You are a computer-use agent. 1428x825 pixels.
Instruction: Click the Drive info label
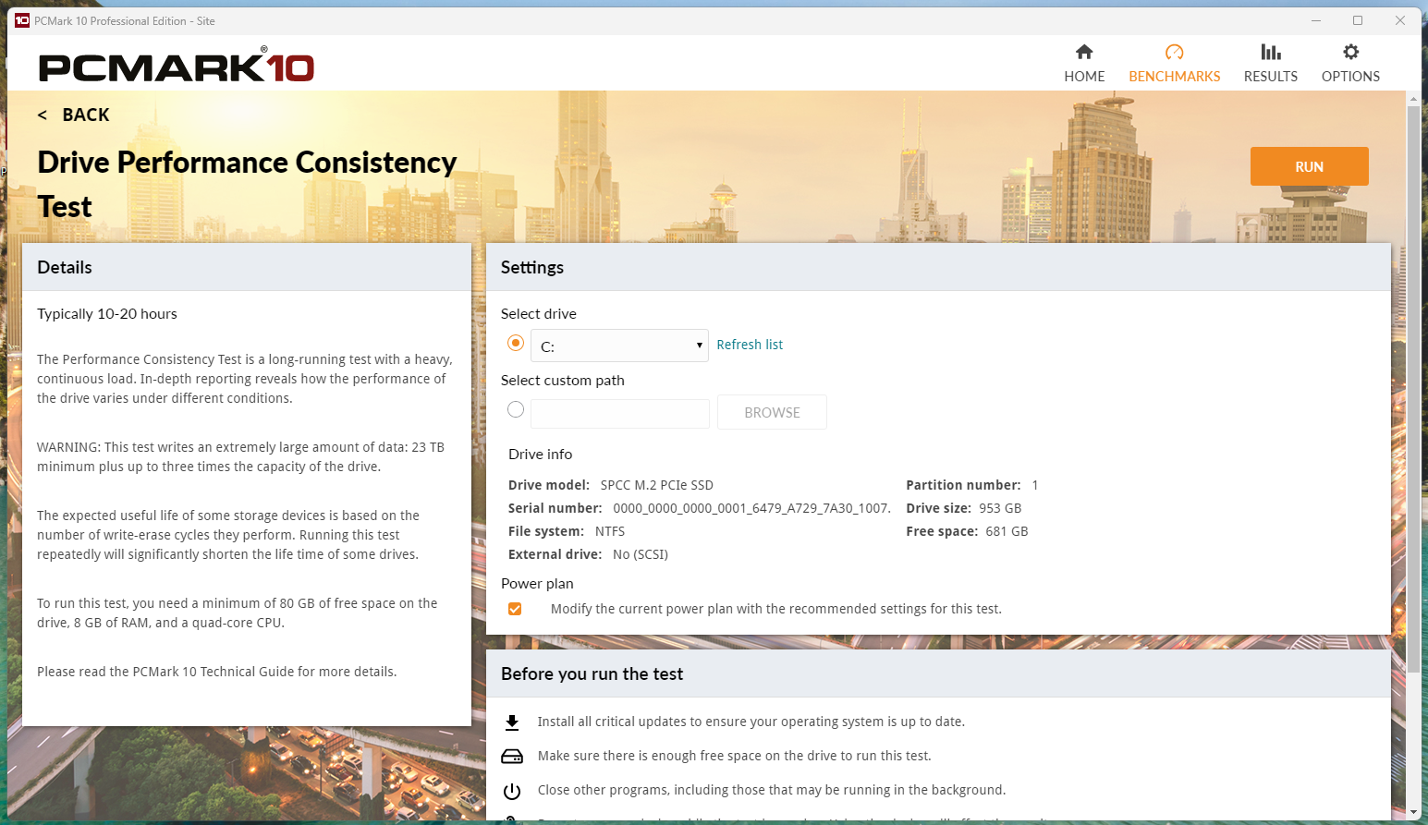pos(540,455)
